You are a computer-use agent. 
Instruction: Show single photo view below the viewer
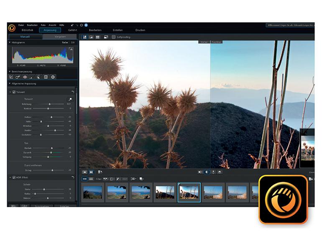(84, 172)
